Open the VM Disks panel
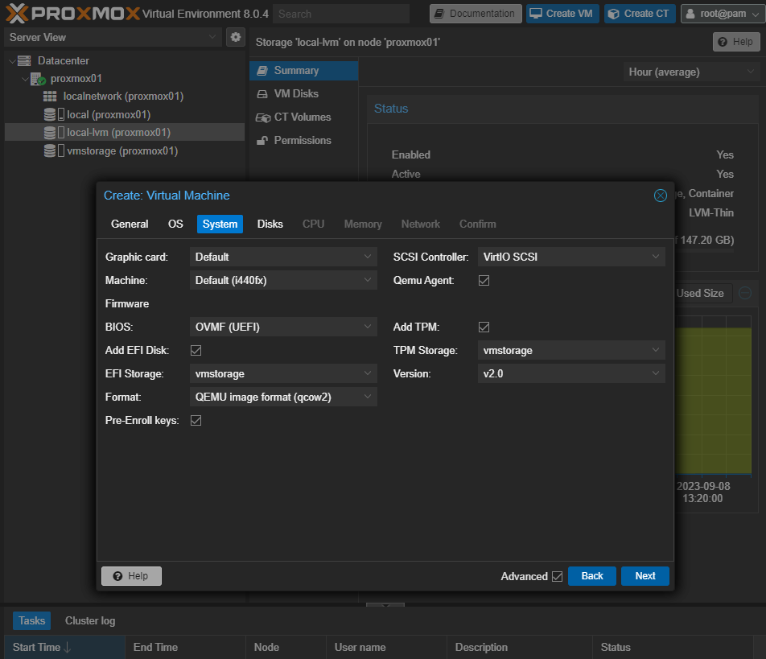Screen dimensions: 766x659 pos(295,93)
